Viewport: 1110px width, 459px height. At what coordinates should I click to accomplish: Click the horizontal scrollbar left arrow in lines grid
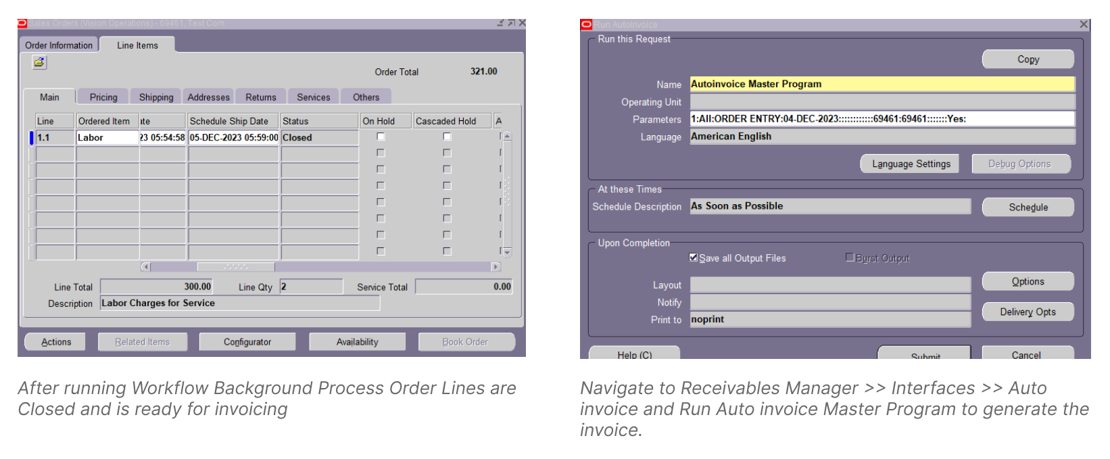click(x=145, y=267)
